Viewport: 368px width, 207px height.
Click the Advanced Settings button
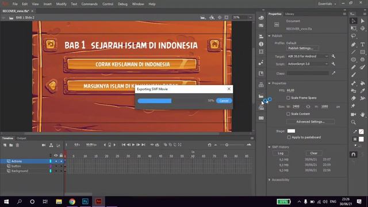coord(310,121)
